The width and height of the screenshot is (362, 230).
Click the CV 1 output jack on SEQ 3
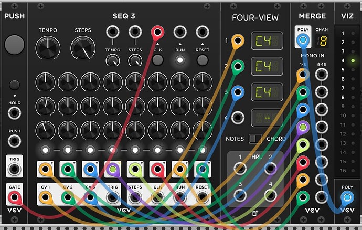point(46,197)
